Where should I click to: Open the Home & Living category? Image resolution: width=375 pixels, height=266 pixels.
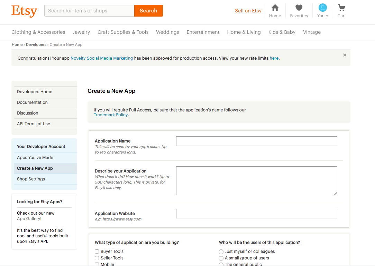(244, 32)
